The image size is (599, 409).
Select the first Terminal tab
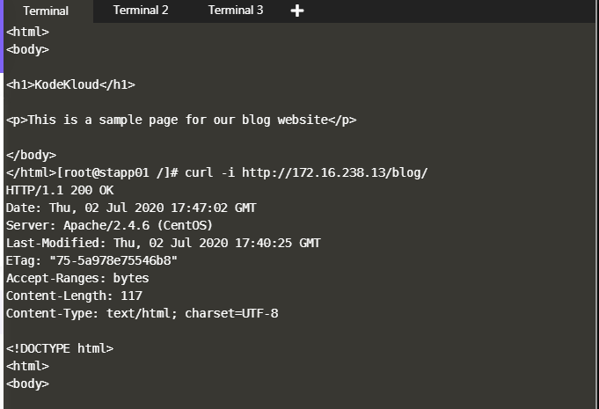[45, 11]
